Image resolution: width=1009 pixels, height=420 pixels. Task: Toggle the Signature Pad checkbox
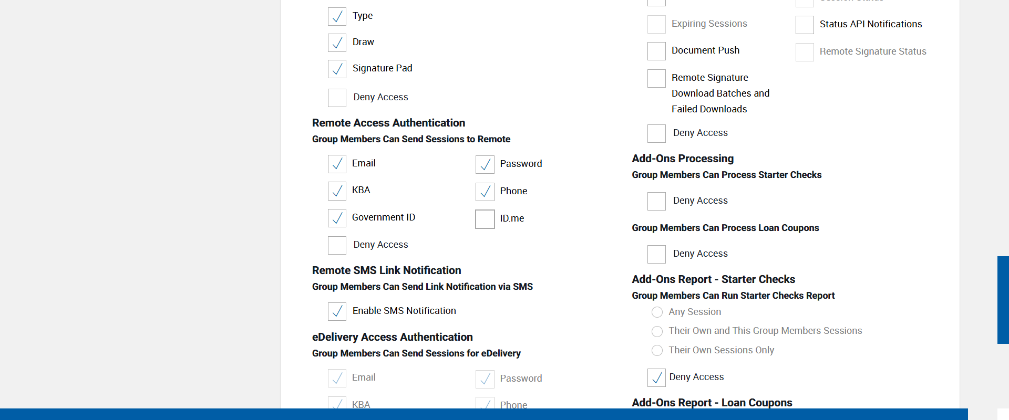(337, 69)
